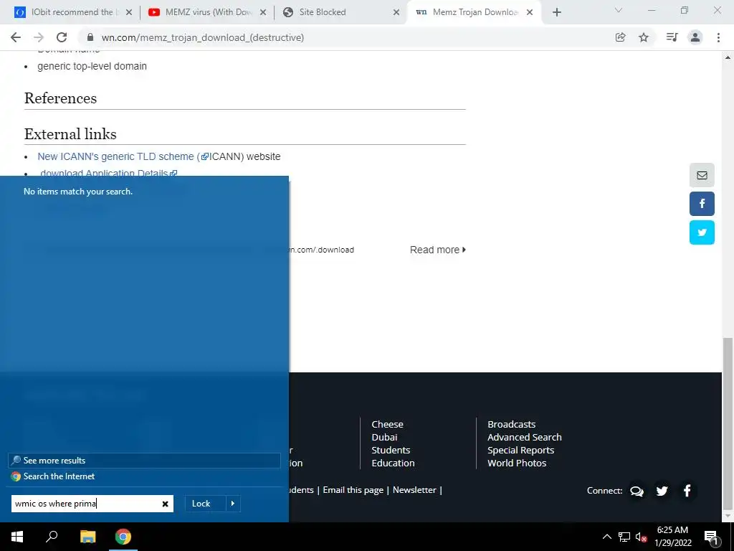Open the Chrome profile avatar
Viewport: 734px width, 551px height.
click(695, 37)
